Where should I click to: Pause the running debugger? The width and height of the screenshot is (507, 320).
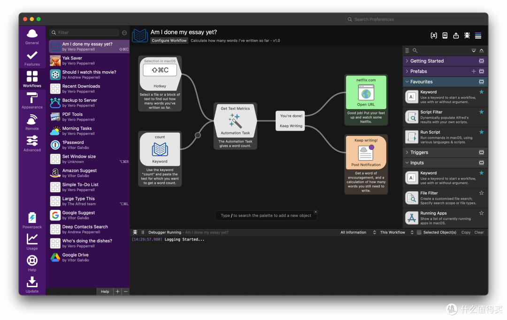[x=143, y=232]
